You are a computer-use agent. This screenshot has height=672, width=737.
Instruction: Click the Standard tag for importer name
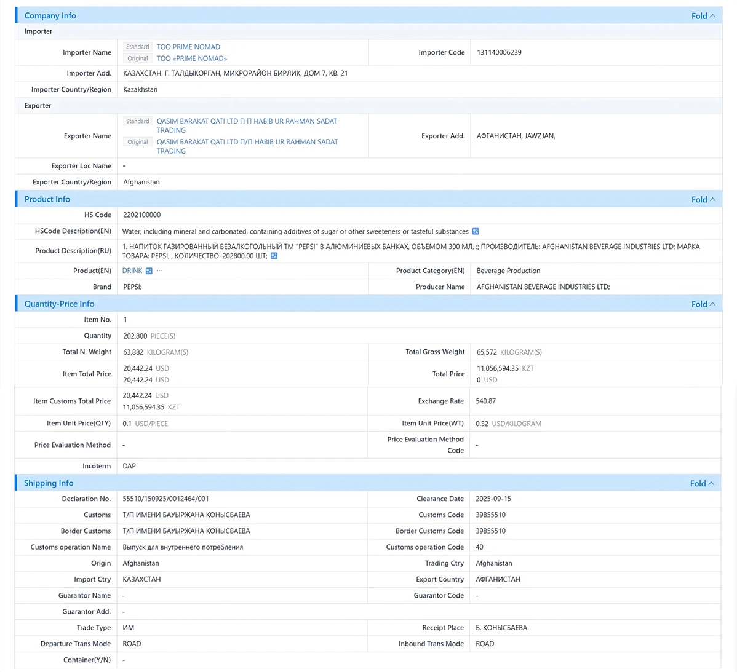point(138,47)
